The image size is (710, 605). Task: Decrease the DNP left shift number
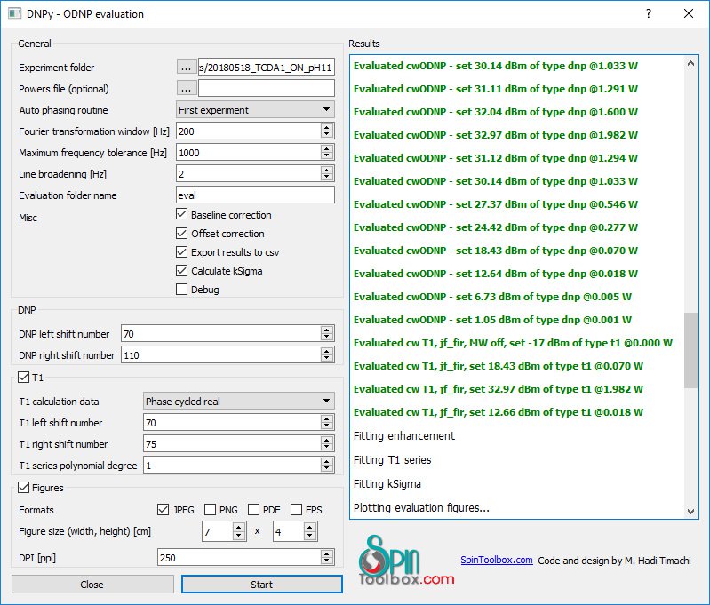click(x=327, y=338)
